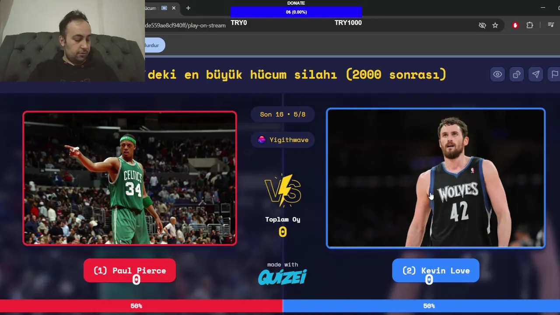Click the blue 50% vote bar

tap(421, 306)
